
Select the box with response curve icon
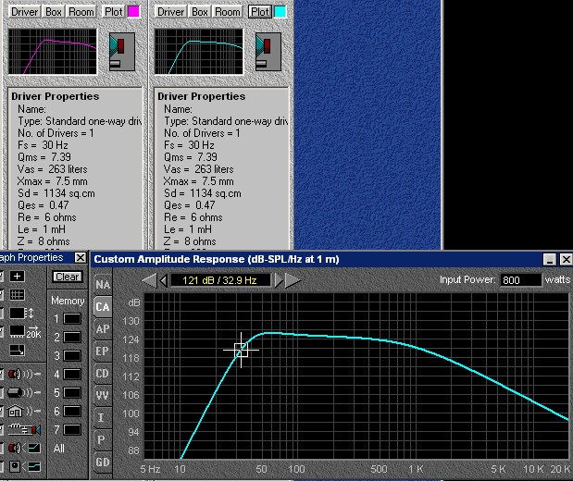pos(24,466)
